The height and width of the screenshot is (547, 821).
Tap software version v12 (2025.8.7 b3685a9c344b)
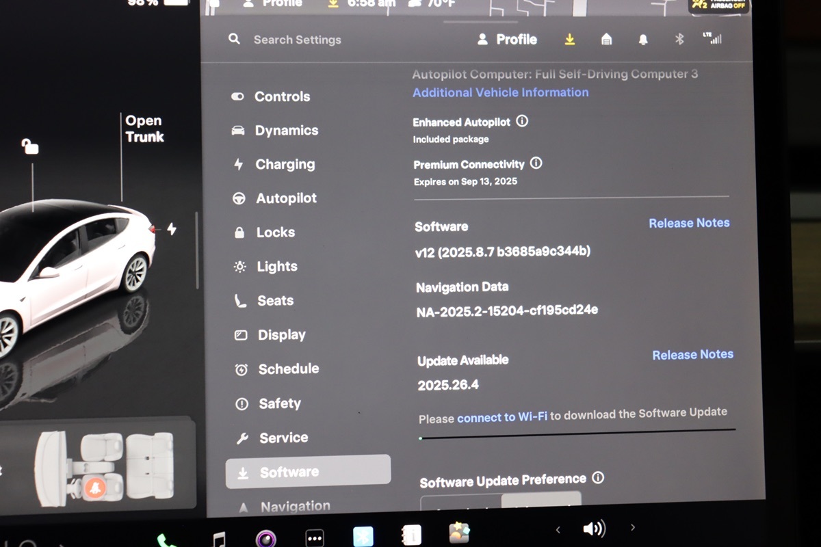click(x=503, y=252)
